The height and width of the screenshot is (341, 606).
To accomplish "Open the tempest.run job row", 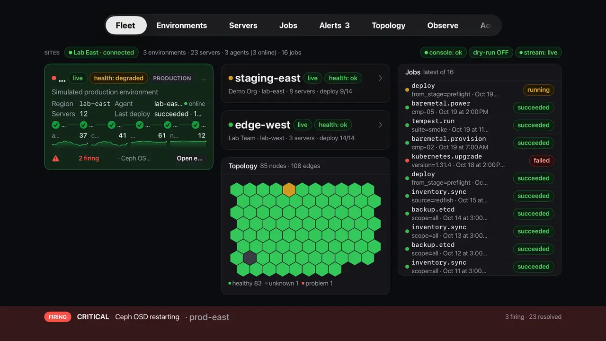I will pyautogui.click(x=480, y=125).
